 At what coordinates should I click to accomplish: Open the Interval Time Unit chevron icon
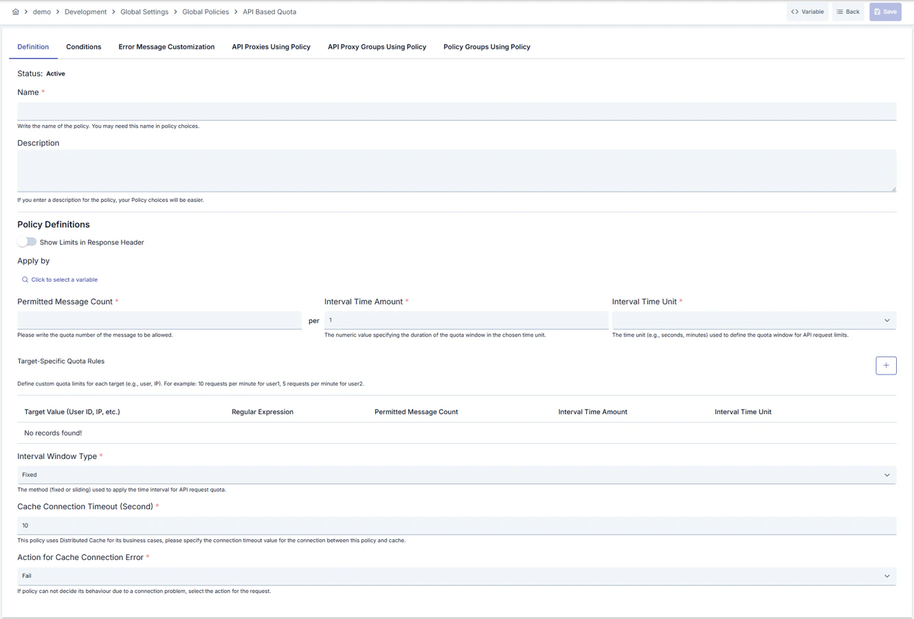tap(889, 320)
